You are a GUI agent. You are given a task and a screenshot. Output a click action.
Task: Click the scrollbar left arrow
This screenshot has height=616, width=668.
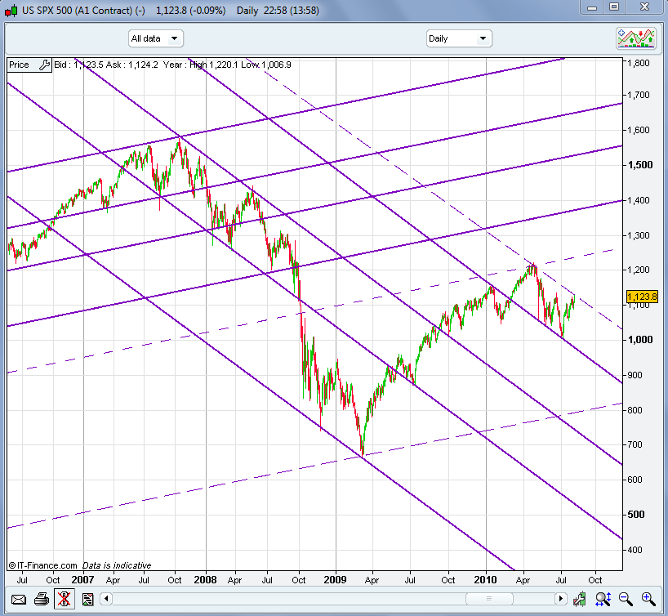(106, 599)
